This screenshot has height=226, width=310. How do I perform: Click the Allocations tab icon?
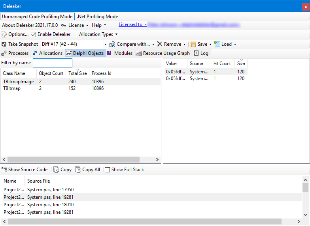click(35, 53)
